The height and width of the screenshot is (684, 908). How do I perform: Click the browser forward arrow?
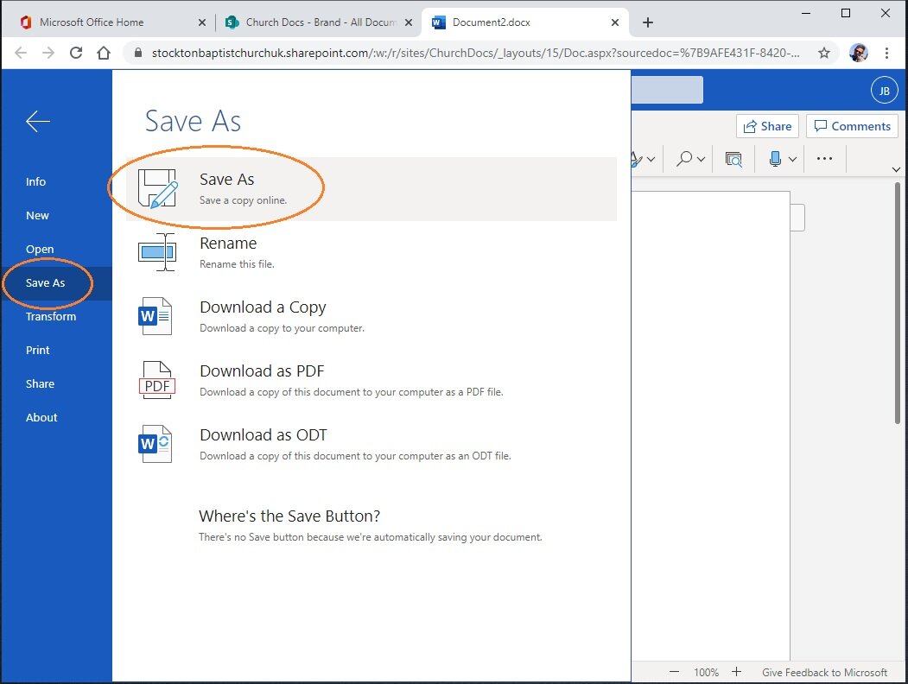click(48, 53)
